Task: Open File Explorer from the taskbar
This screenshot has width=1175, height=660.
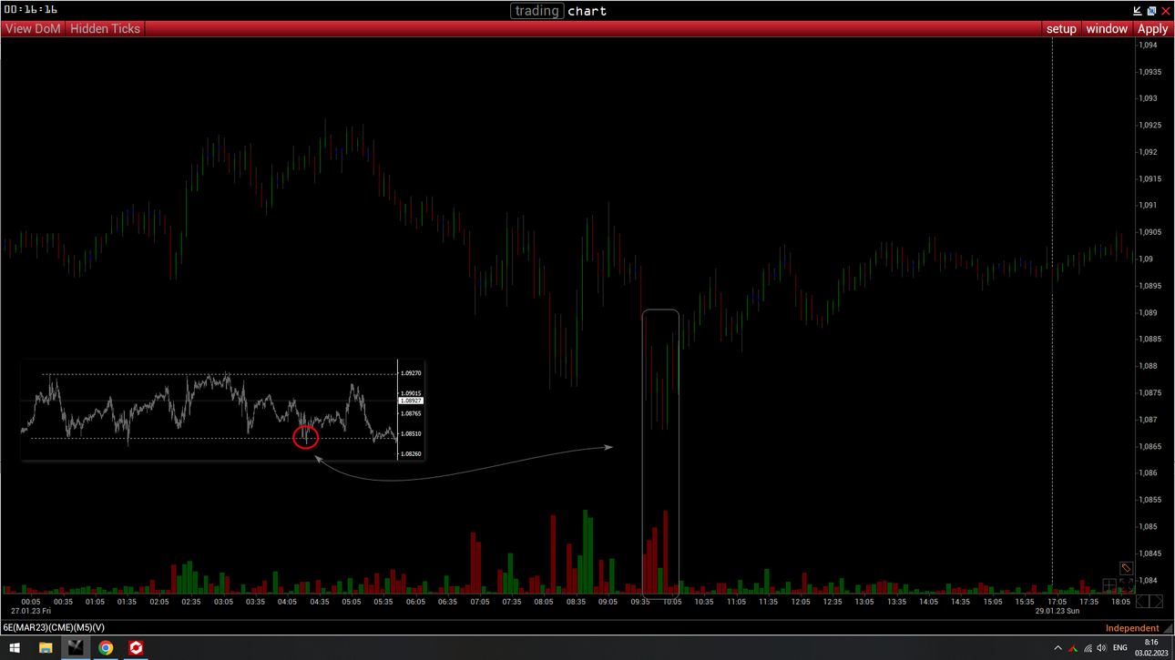Action: tap(46, 648)
